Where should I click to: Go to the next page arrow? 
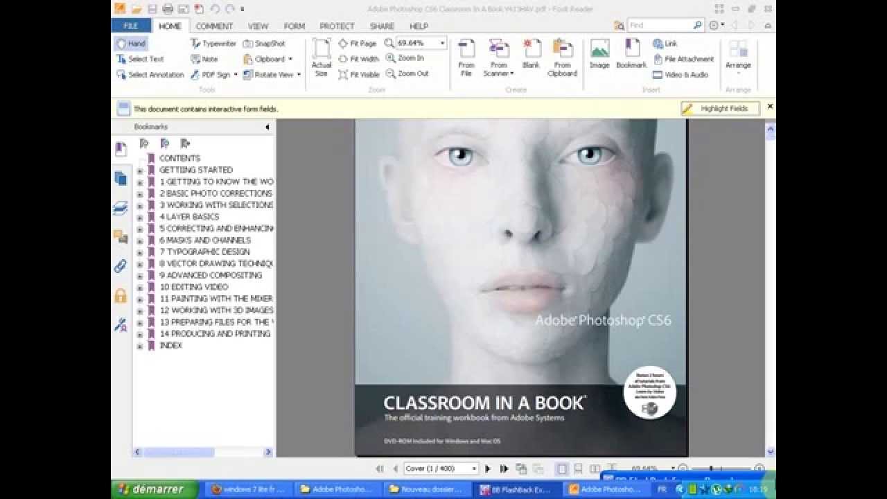point(487,469)
